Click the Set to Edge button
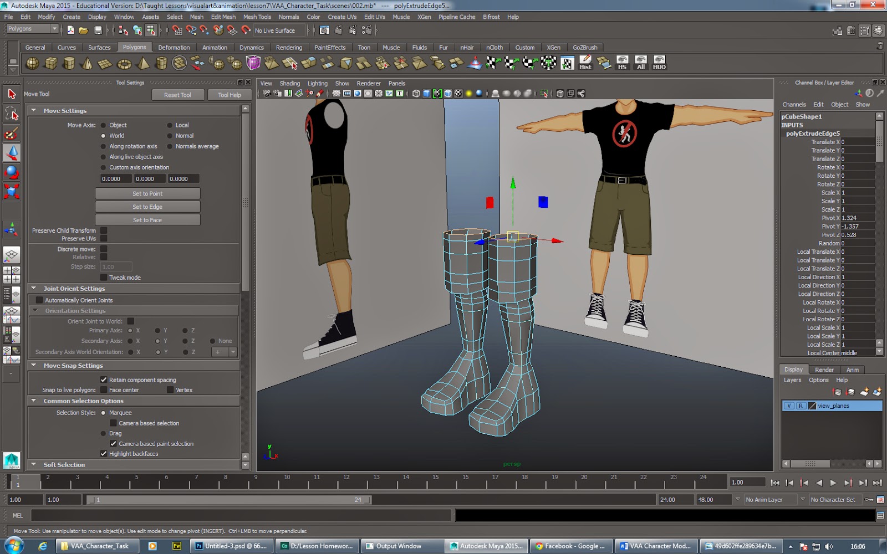This screenshot has width=887, height=554. (147, 206)
